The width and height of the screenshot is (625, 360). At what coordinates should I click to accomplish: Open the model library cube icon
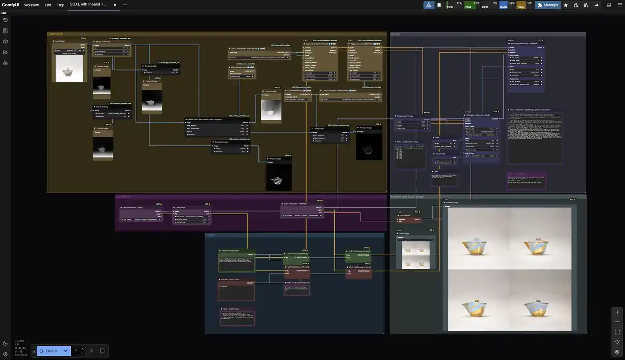[x=5, y=41]
